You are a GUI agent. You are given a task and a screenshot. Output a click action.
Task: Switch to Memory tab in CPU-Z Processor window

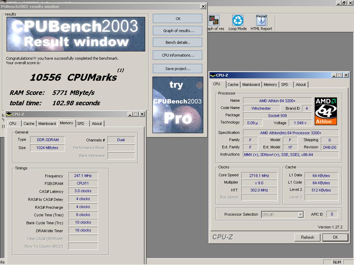pyautogui.click(x=270, y=85)
